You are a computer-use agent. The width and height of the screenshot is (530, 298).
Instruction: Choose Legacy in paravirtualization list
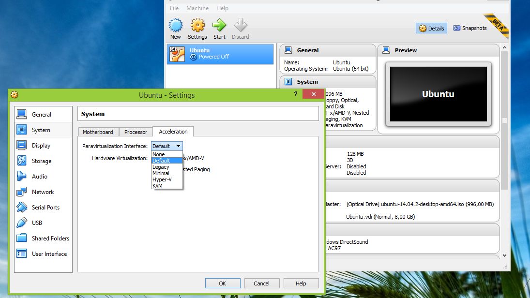[x=167, y=167]
